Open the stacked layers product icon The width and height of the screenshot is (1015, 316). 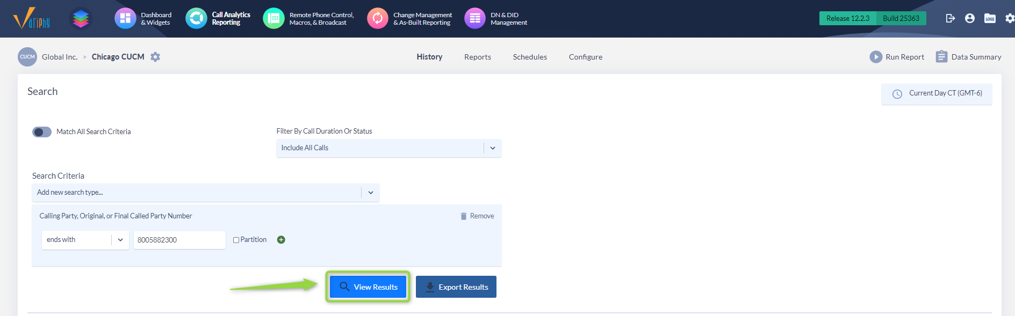pyautogui.click(x=81, y=19)
